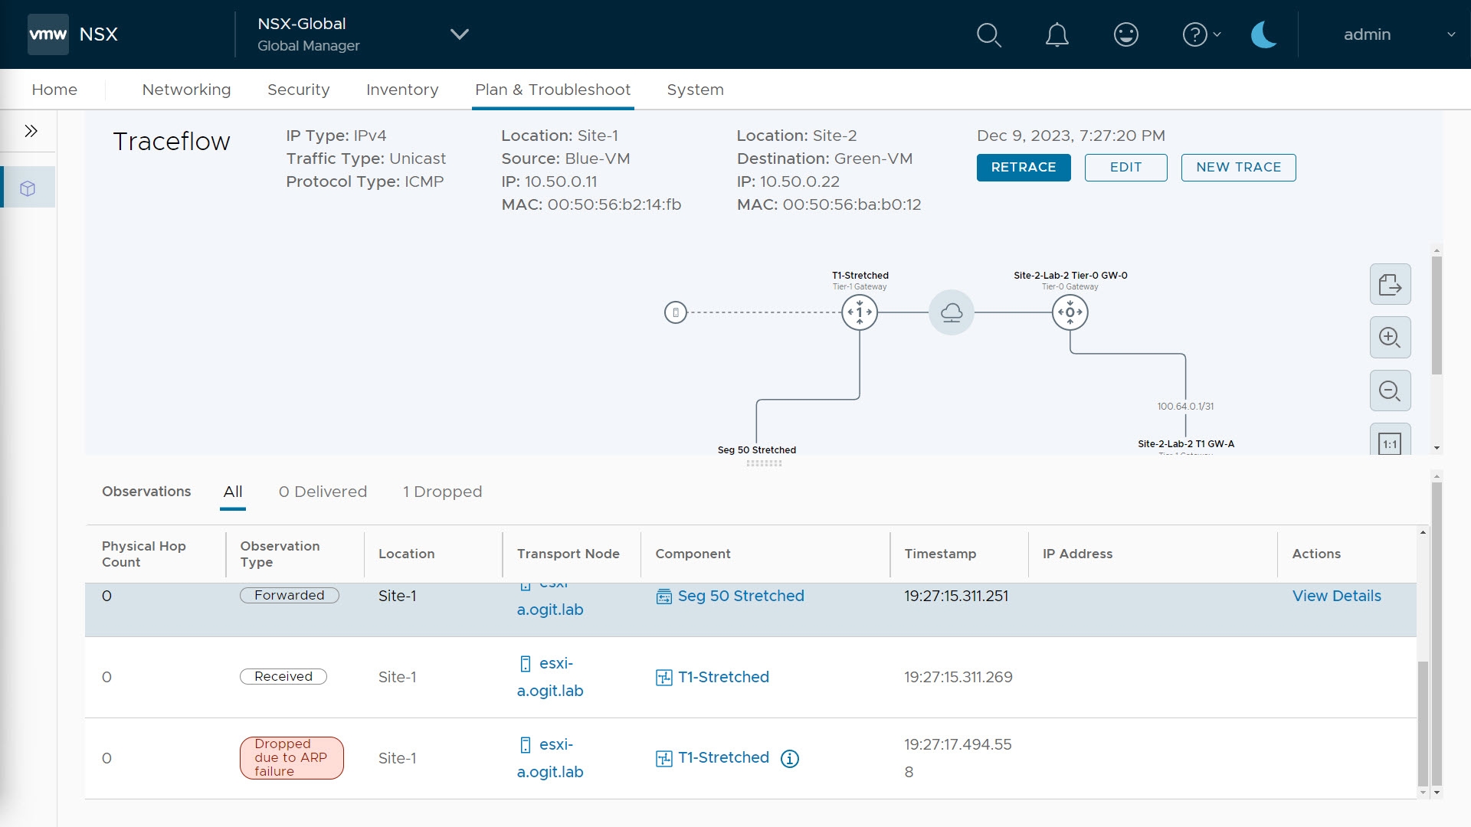Click info icon beside dropped T1-Stretched

(789, 758)
